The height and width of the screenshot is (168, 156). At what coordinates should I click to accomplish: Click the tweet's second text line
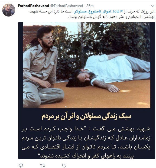(111, 17)
